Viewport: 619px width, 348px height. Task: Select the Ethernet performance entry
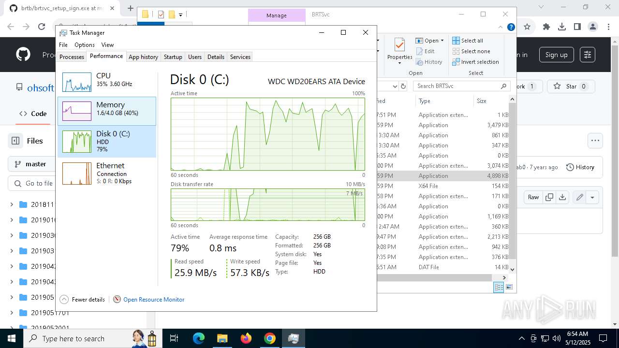107,173
